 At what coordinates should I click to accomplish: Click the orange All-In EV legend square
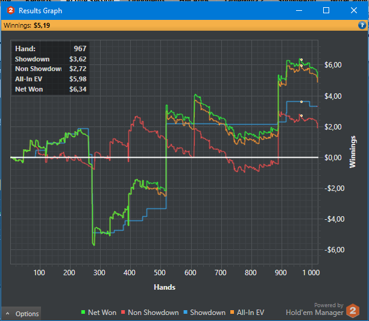233,313
